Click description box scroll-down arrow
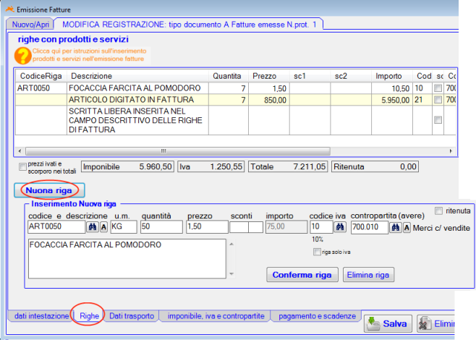This screenshot has width=476, height=340. pyautogui.click(x=231, y=274)
